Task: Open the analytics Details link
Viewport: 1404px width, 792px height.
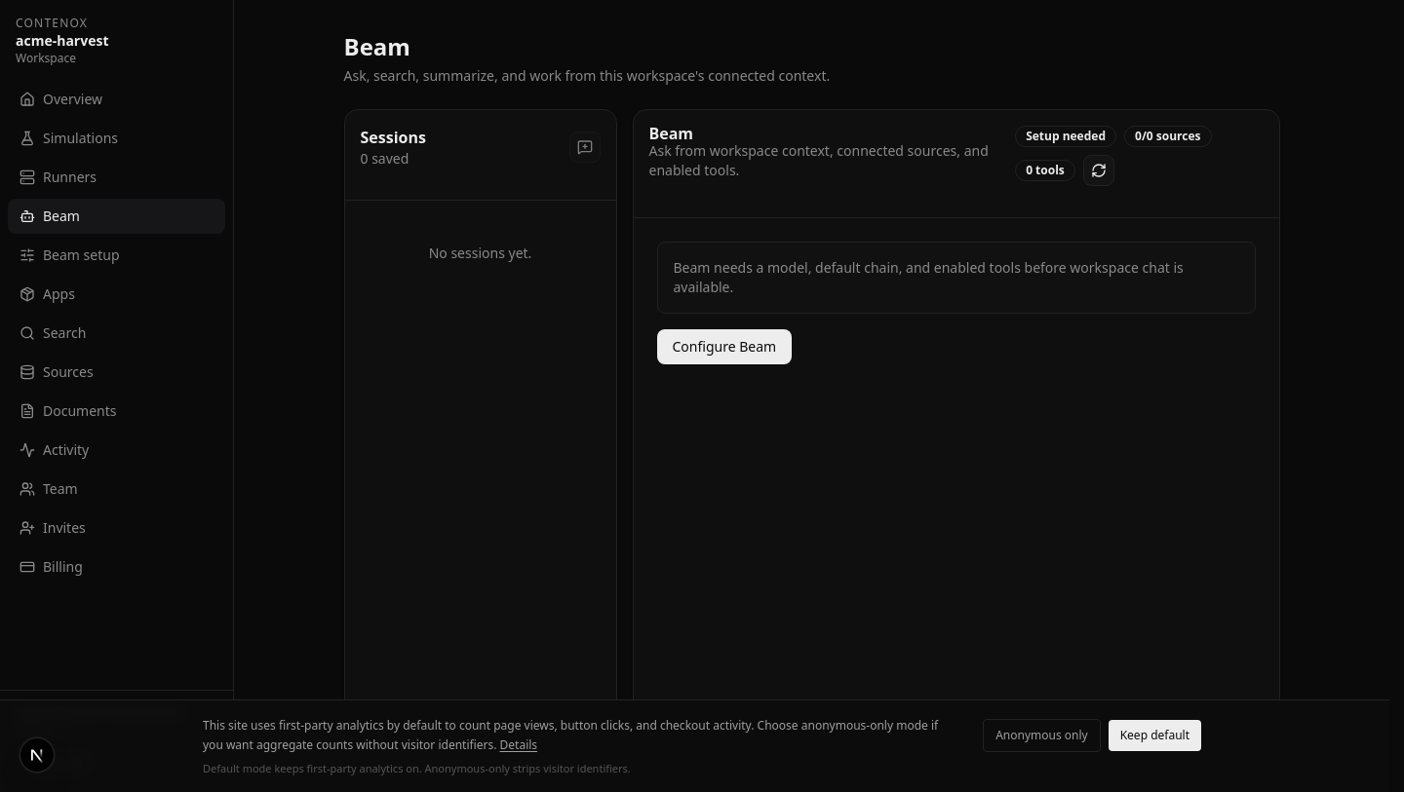Action: coord(519,745)
